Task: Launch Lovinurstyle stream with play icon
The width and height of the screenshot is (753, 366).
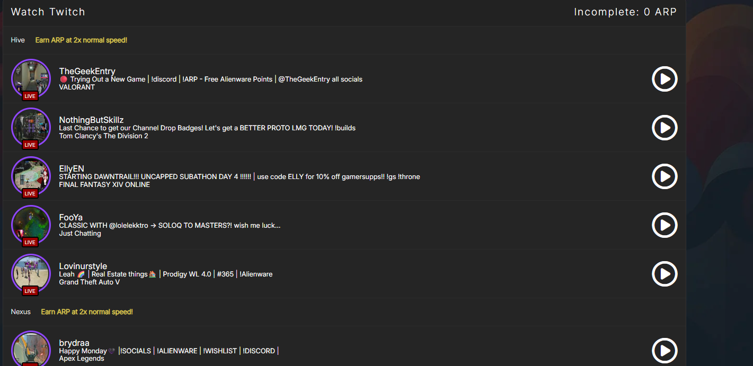Action: click(665, 274)
